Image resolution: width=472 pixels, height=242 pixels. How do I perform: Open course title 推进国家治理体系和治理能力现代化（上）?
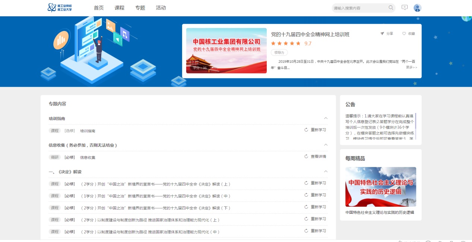(150, 220)
